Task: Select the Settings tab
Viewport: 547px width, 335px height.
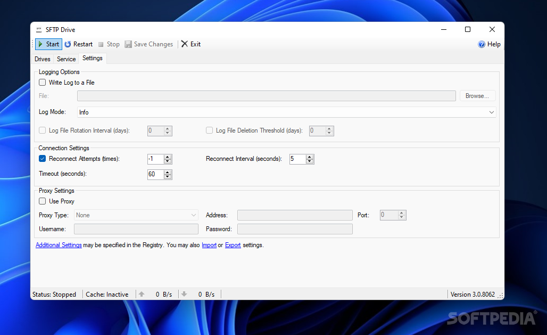Action: coord(93,58)
